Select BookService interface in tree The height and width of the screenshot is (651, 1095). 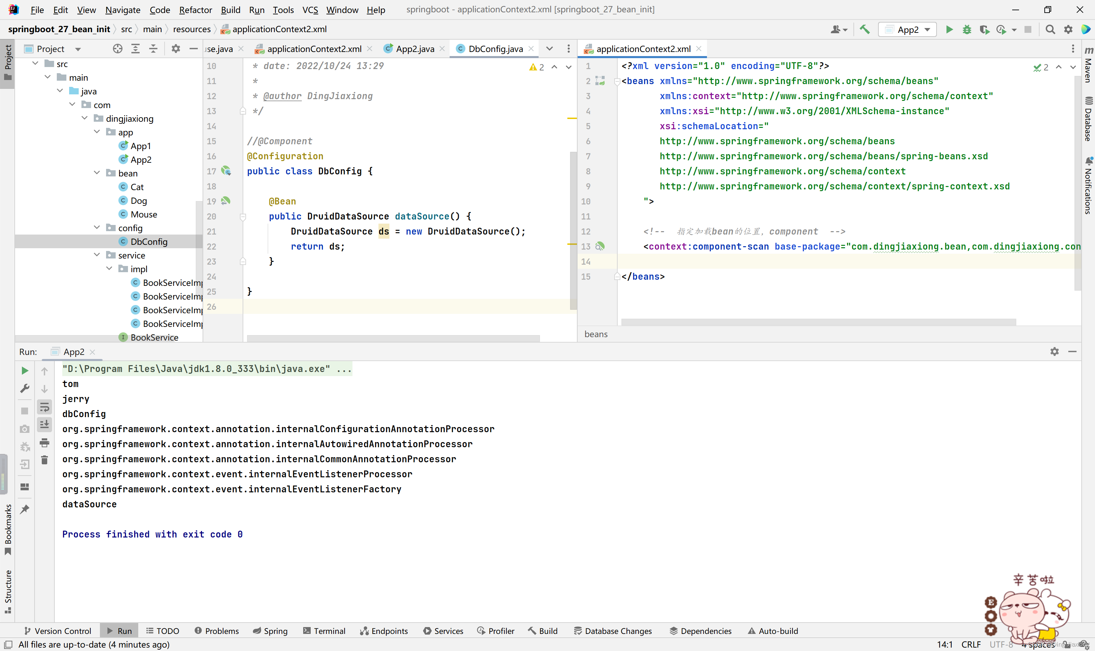(149, 337)
